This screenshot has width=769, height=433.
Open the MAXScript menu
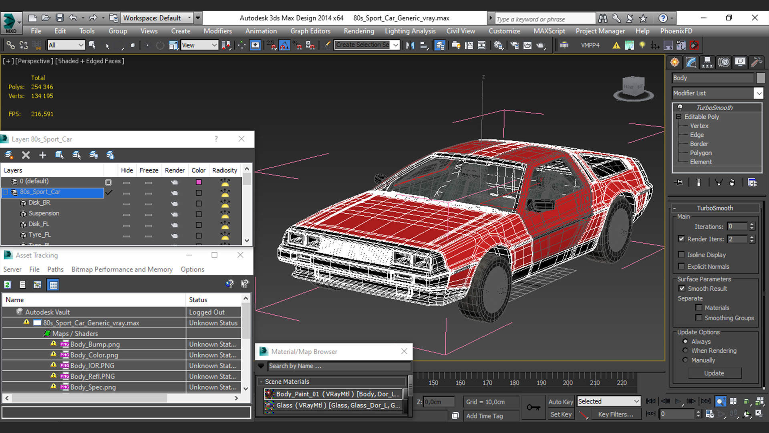click(x=549, y=31)
